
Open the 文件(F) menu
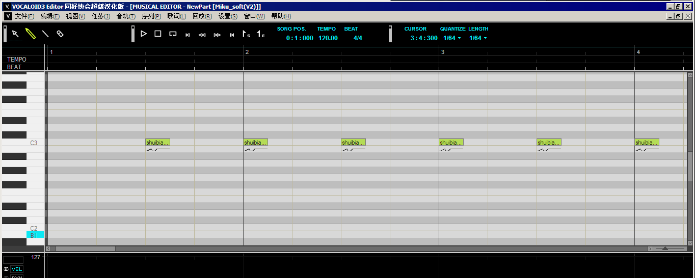tap(24, 16)
